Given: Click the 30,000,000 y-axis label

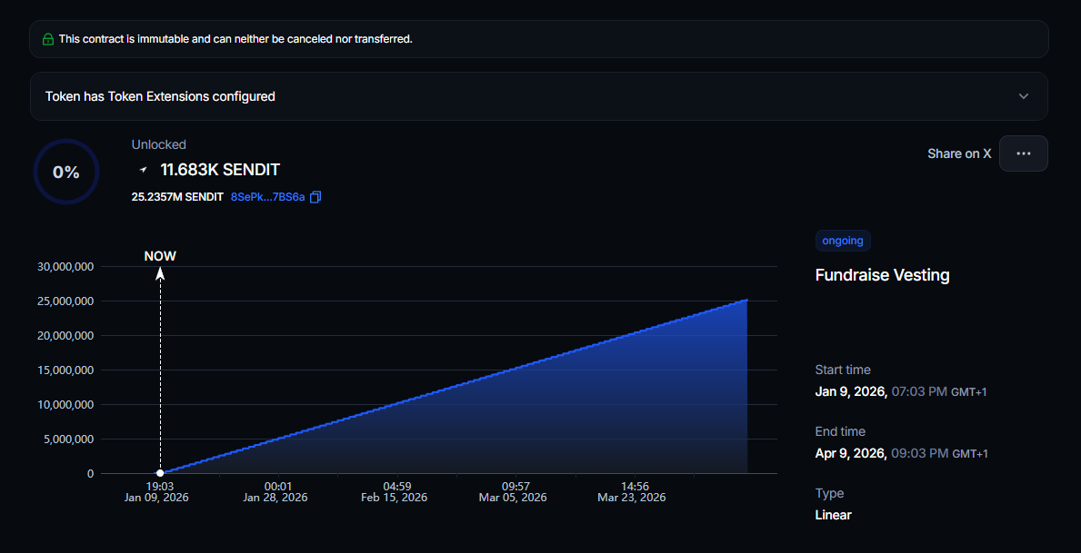Looking at the screenshot, I should tap(64, 267).
